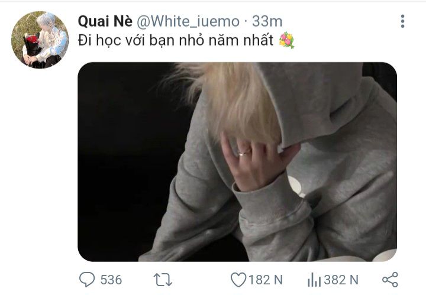Open the attached gray hoodie photo
Viewport: 426px width, 295px height.
click(237, 162)
